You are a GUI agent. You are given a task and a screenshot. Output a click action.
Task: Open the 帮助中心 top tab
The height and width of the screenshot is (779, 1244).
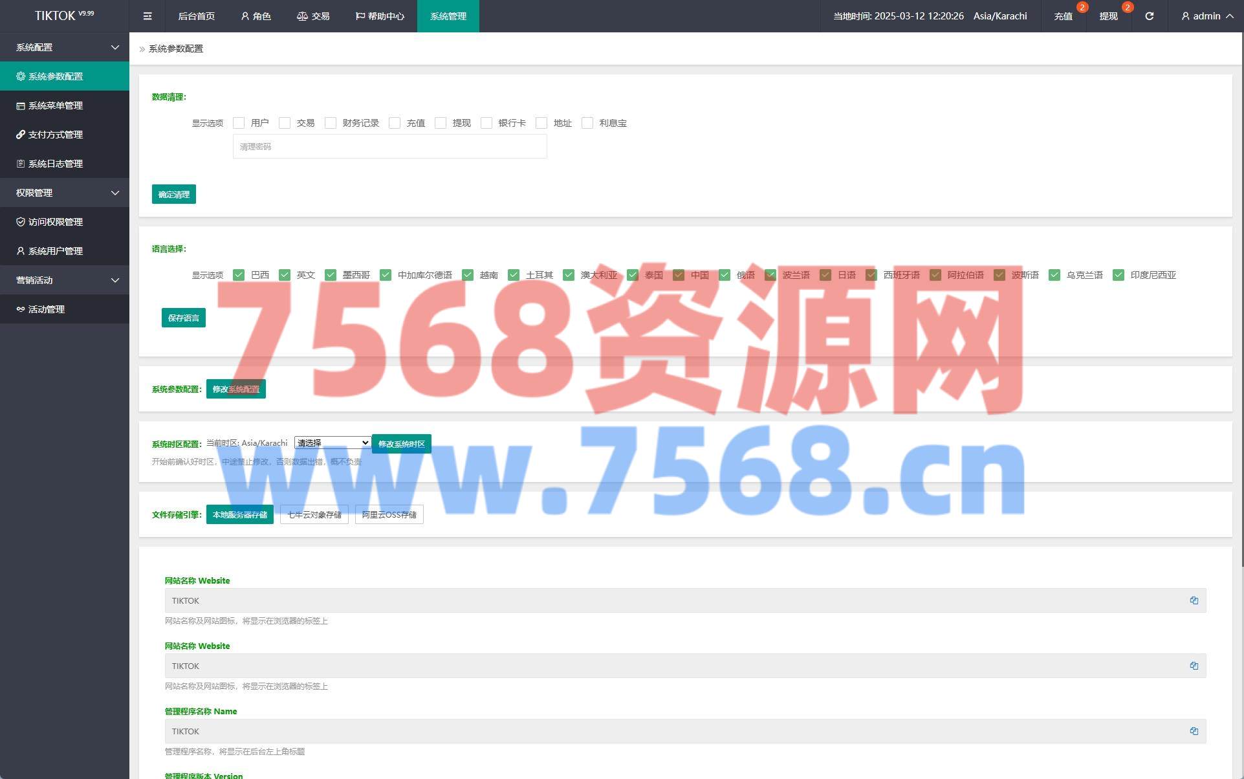(x=380, y=16)
